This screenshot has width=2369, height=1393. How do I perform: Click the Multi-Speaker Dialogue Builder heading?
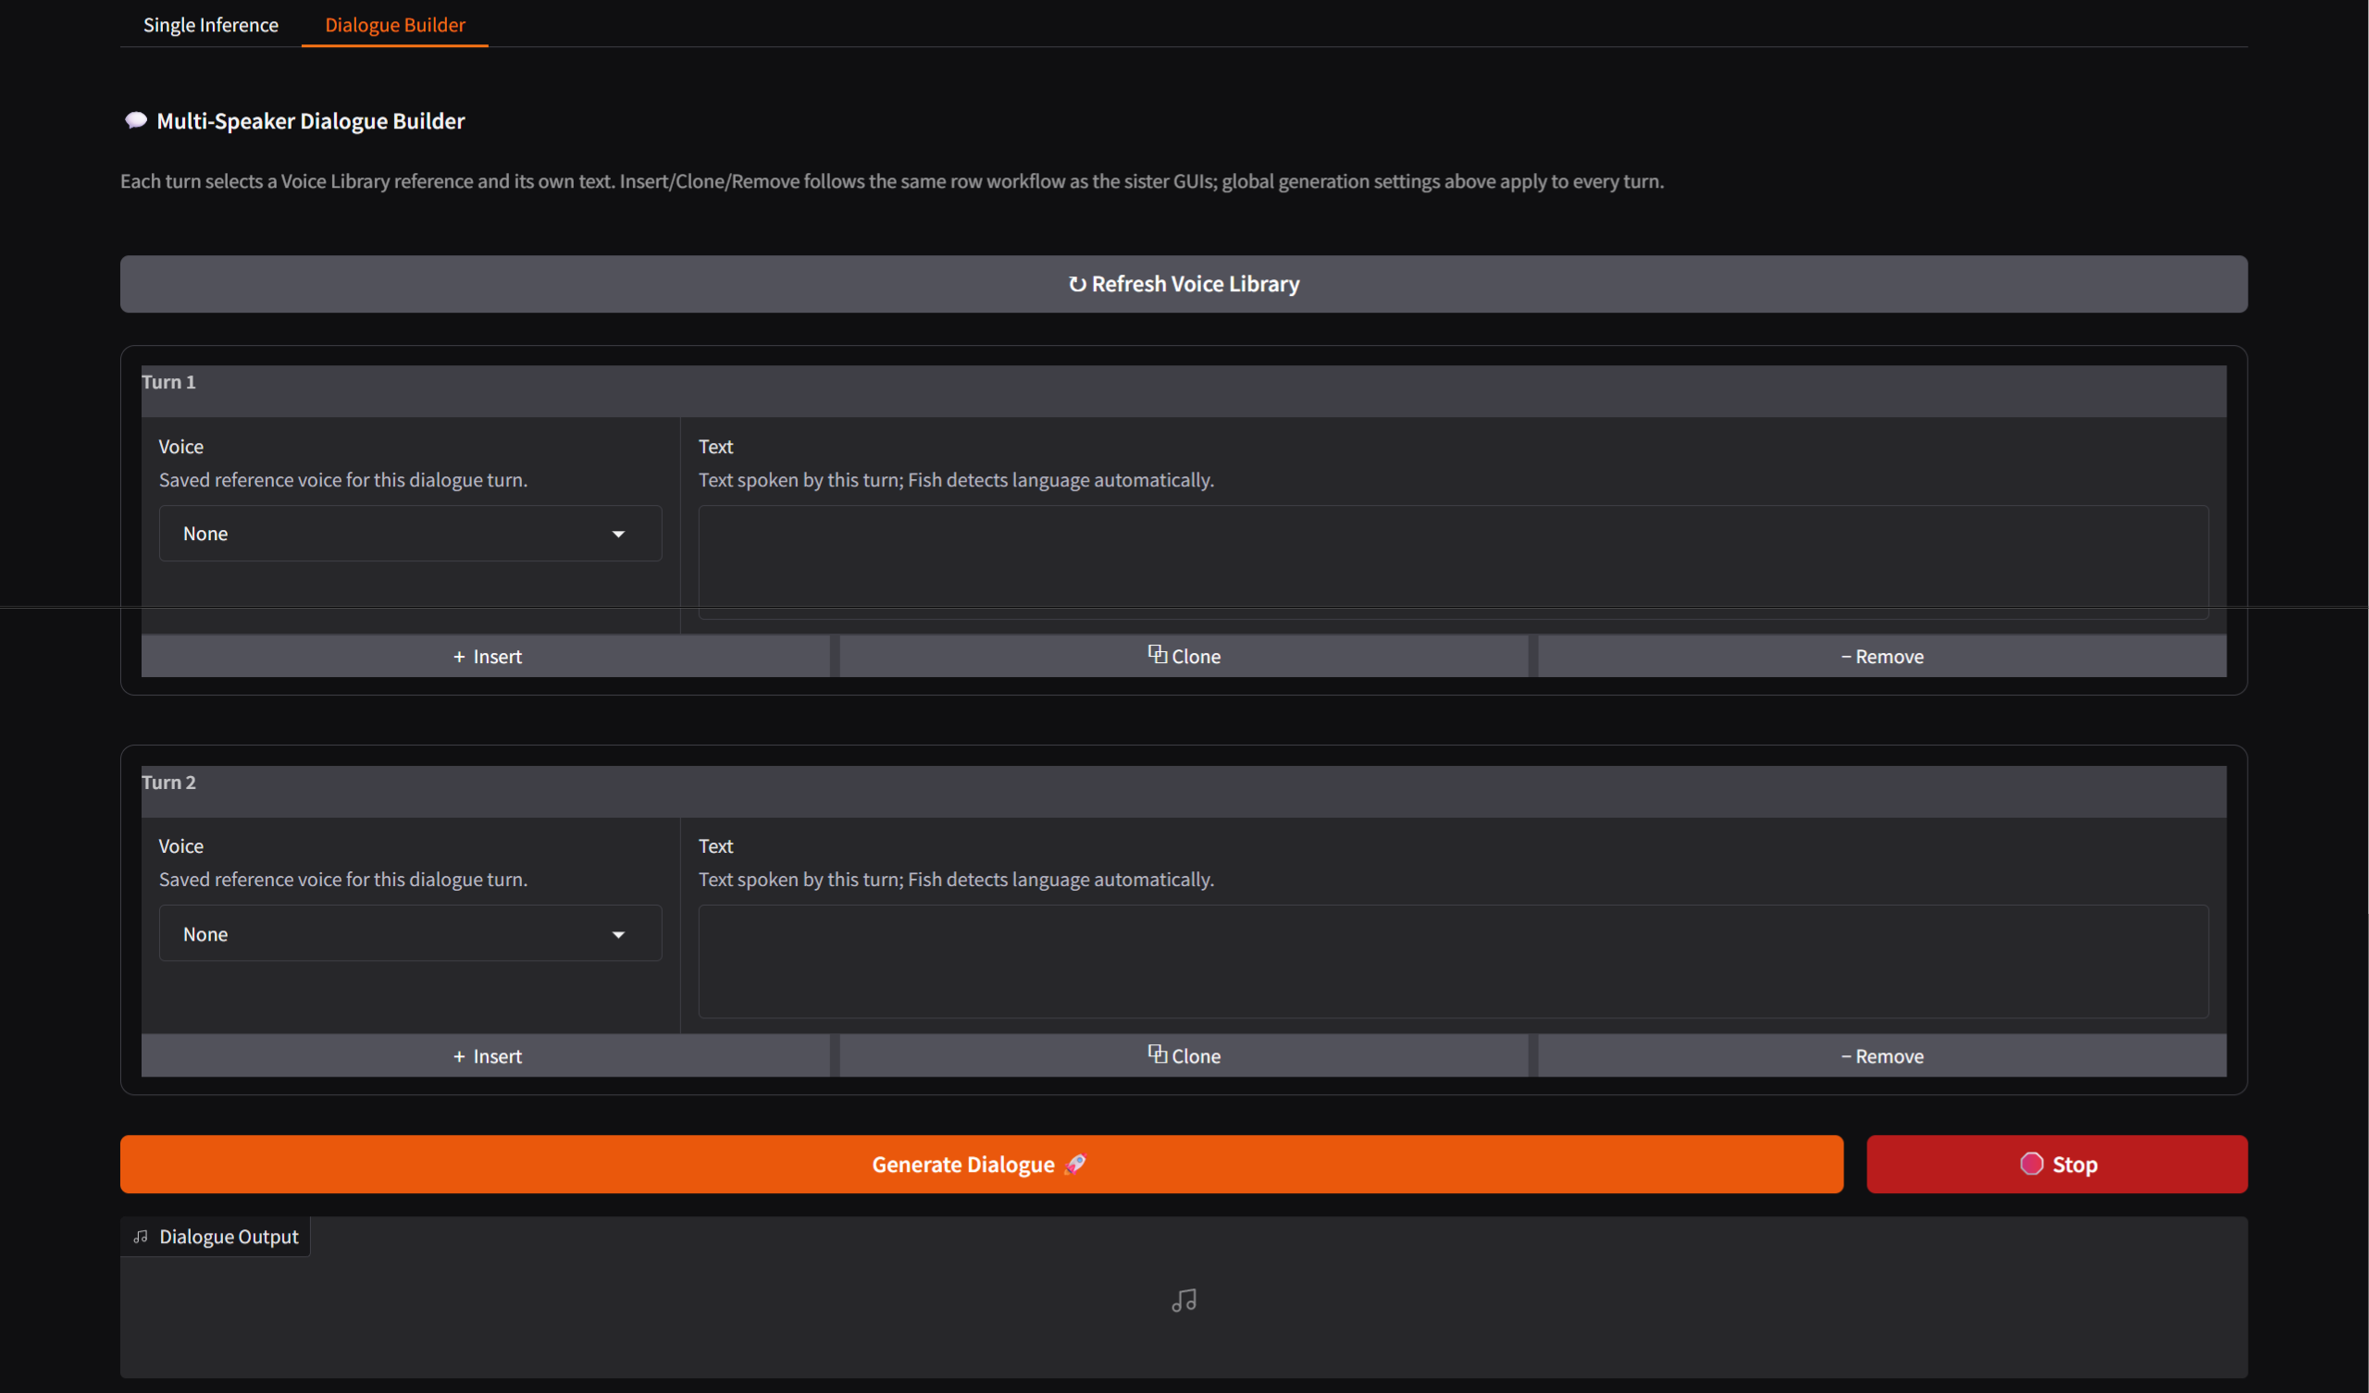click(x=310, y=121)
